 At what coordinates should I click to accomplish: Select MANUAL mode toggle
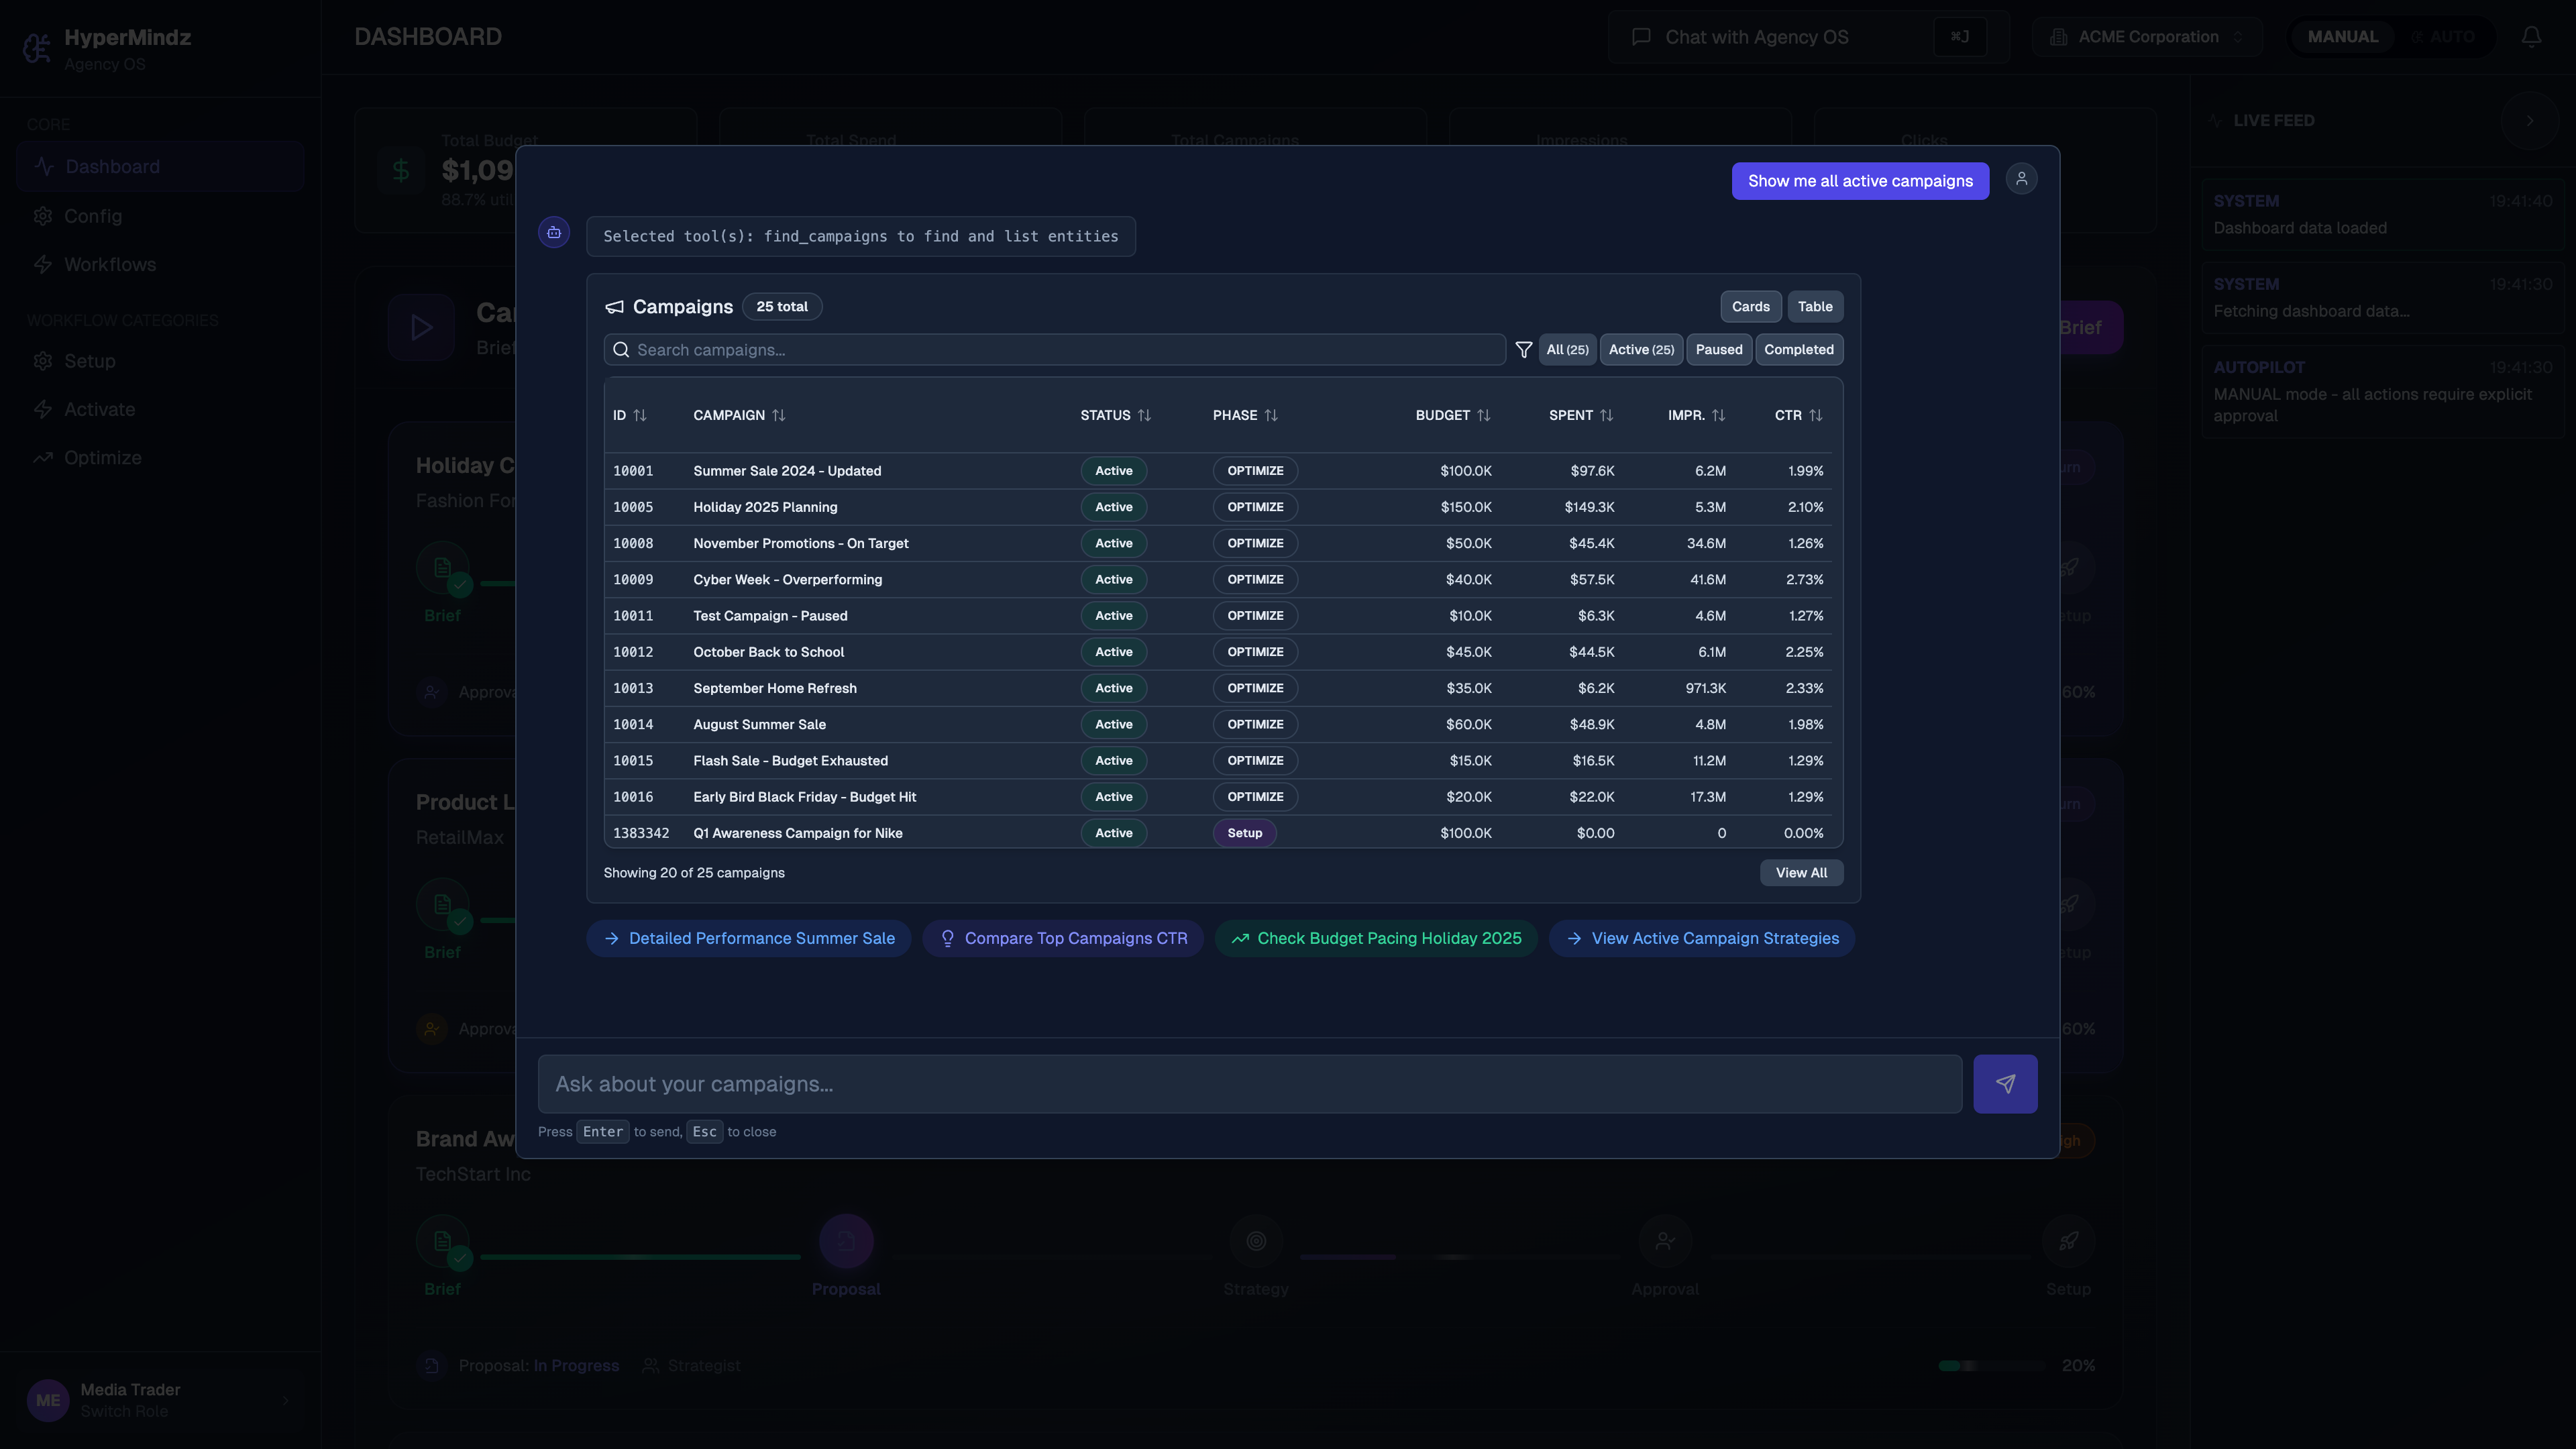coord(2342,37)
